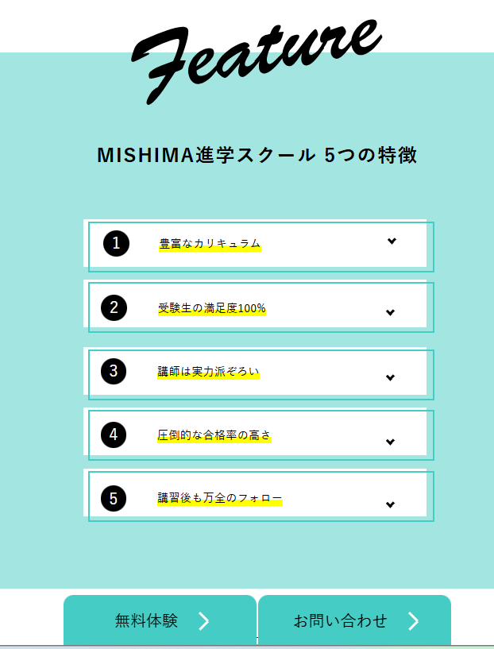494x649 pixels.
Task: Expand the 受験生の満足度100% chevron
Action: [390, 312]
